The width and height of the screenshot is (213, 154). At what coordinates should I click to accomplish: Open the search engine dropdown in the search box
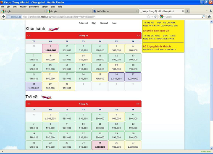(162, 17)
